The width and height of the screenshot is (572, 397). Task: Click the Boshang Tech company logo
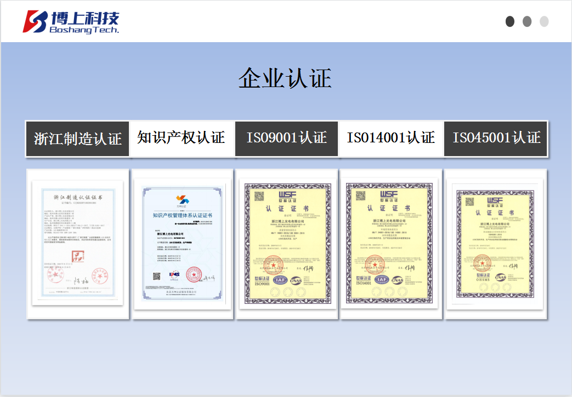click(70, 22)
